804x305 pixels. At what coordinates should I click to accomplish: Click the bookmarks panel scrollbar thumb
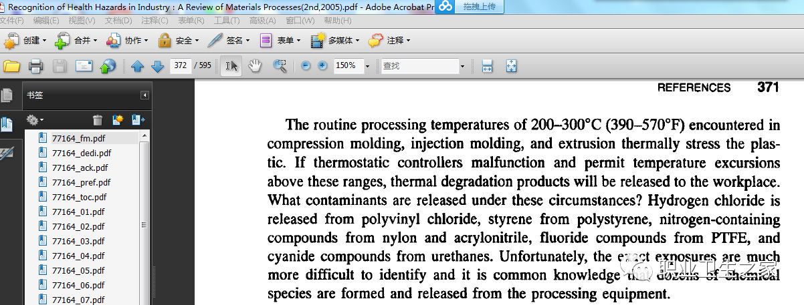tap(145, 225)
